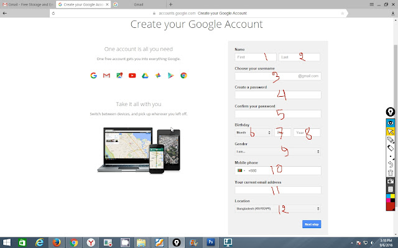Click the Google Play product icon
The image size is (398, 248).
[x=171, y=76]
